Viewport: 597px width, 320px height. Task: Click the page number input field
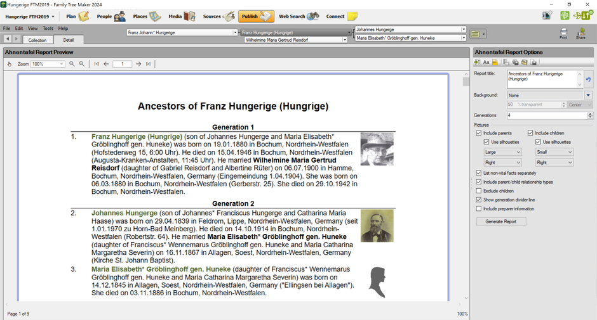[x=122, y=64]
